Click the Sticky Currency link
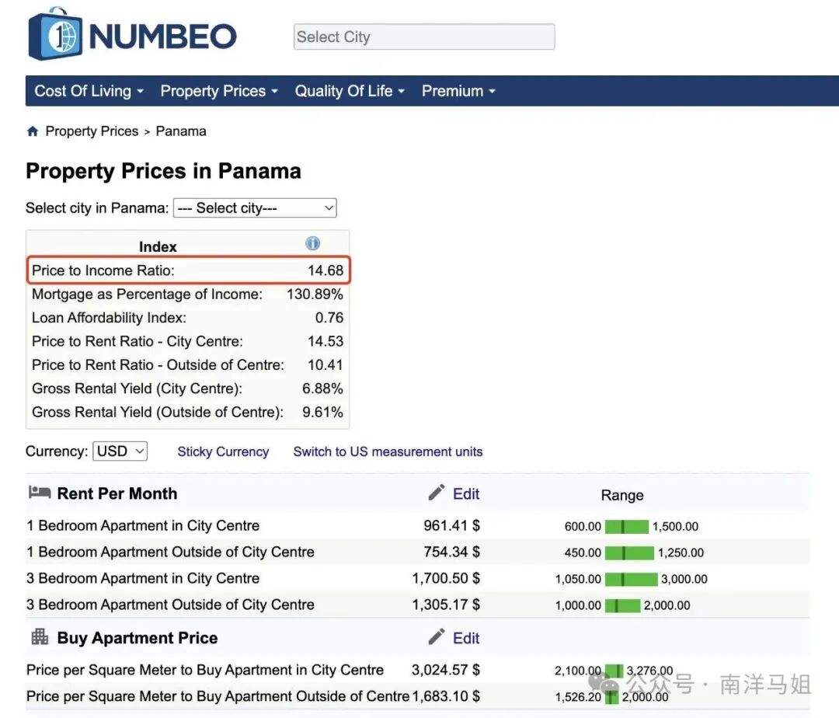 pos(223,451)
